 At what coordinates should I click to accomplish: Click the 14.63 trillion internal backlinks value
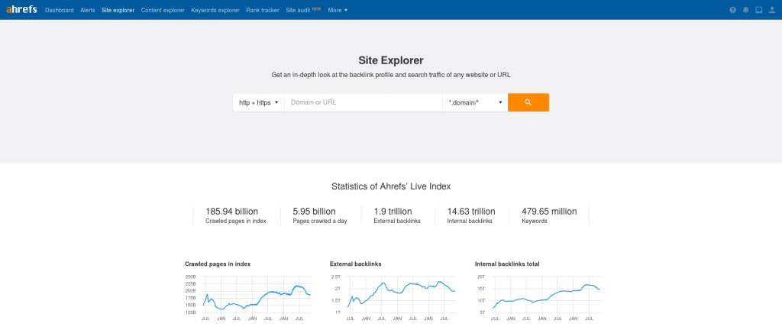tap(471, 212)
